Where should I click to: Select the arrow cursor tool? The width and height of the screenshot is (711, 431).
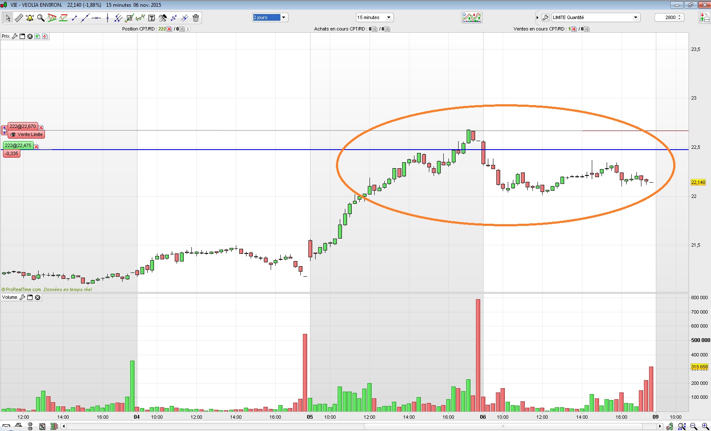coord(8,18)
